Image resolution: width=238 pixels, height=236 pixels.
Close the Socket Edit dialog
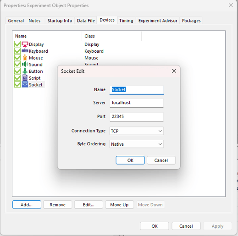tap(174, 71)
